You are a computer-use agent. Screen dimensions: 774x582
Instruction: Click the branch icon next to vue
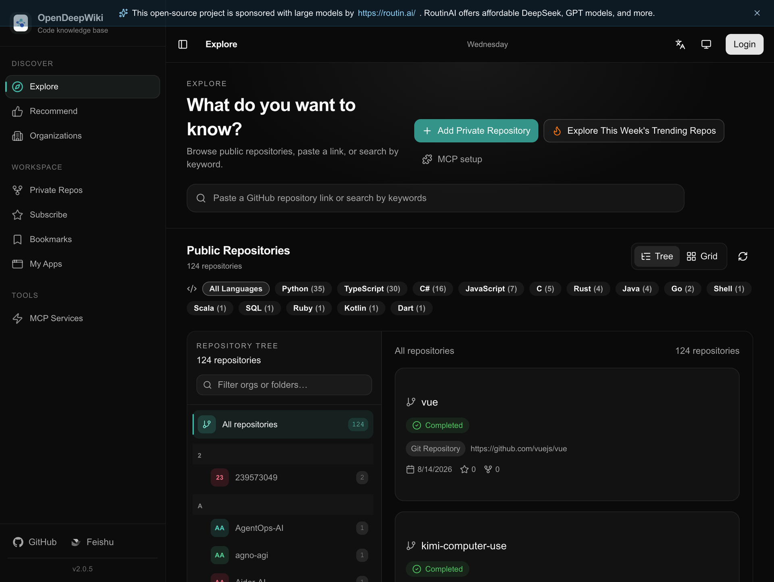[x=411, y=402]
